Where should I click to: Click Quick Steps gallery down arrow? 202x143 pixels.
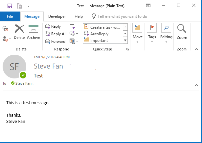(125, 34)
